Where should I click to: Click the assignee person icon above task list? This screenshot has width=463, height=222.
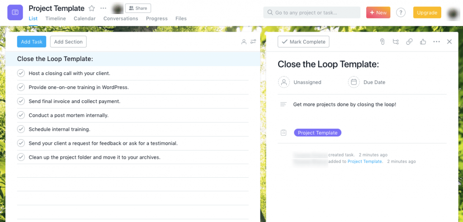point(244,42)
